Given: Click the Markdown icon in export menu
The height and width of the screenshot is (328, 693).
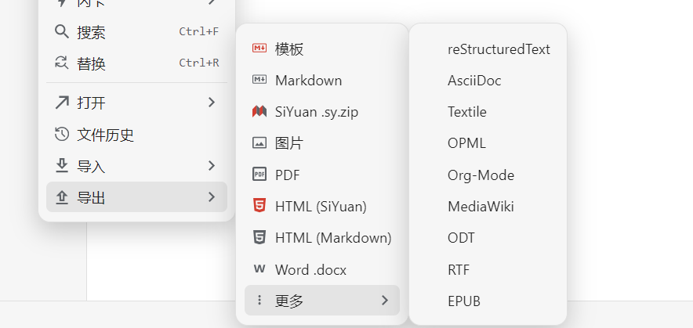Looking at the screenshot, I should [259, 80].
